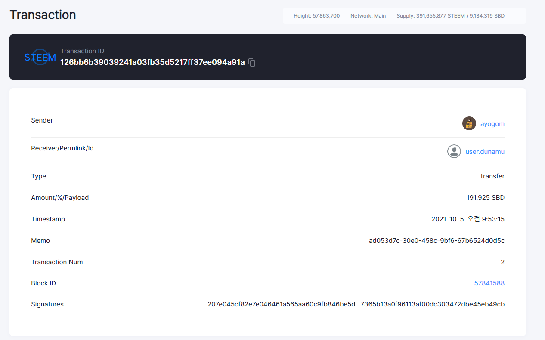The width and height of the screenshot is (545, 340).
Task: Click the Transaction page heading
Action: click(x=43, y=15)
